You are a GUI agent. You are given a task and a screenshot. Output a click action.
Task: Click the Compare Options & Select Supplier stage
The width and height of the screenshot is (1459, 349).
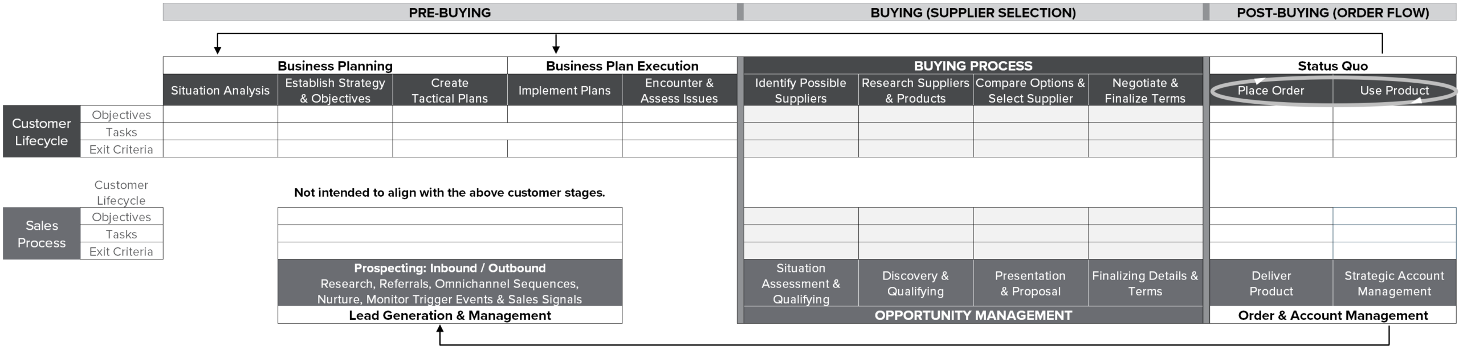1030,90
